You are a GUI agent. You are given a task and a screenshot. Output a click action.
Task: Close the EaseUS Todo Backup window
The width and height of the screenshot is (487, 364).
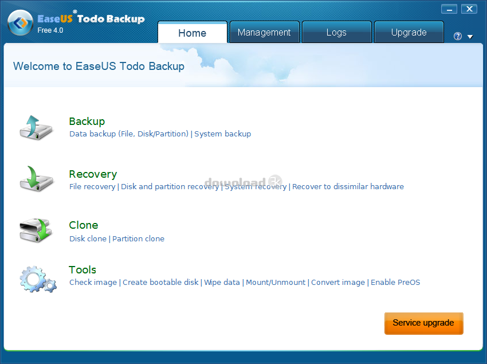coord(469,9)
